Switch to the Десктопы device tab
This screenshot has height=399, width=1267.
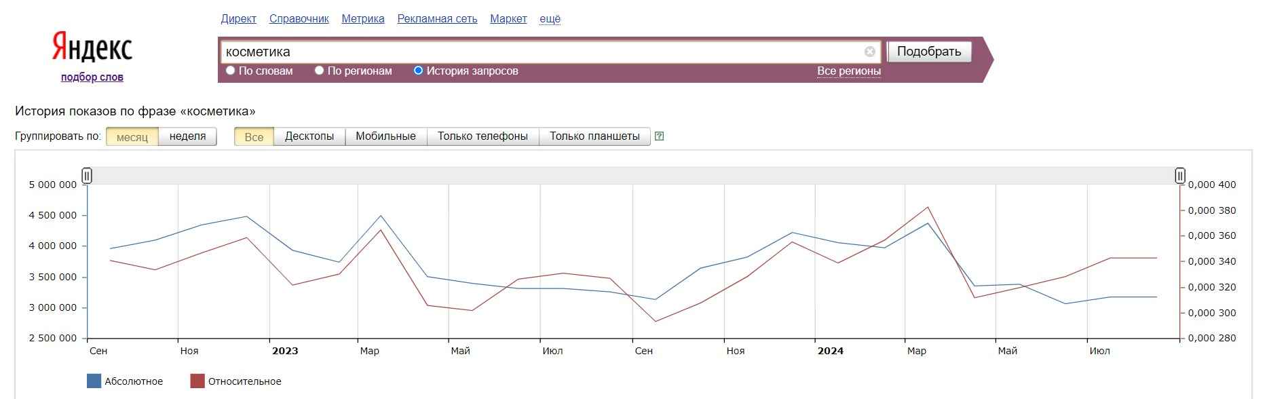click(x=309, y=136)
